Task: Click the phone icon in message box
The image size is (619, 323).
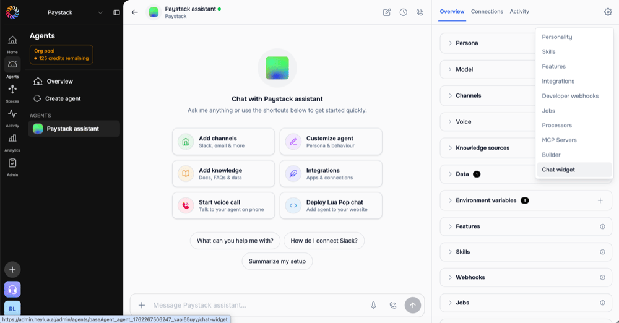Action: [393, 305]
